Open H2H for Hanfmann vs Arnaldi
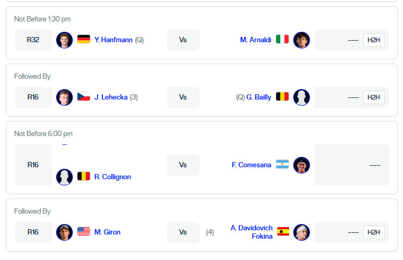The height and width of the screenshot is (260, 403). [374, 40]
